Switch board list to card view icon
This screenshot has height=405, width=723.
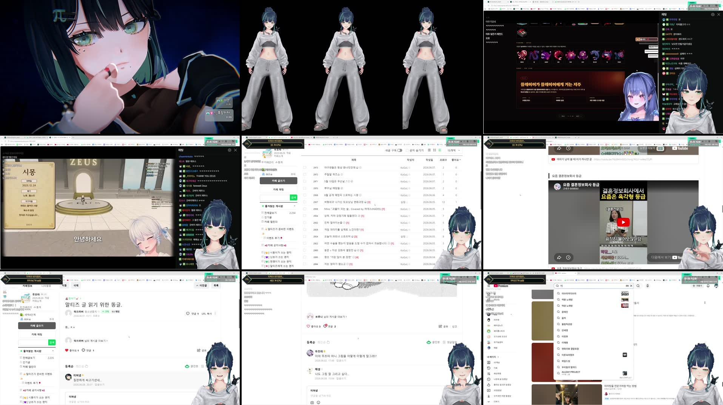pyautogui.click(x=429, y=150)
